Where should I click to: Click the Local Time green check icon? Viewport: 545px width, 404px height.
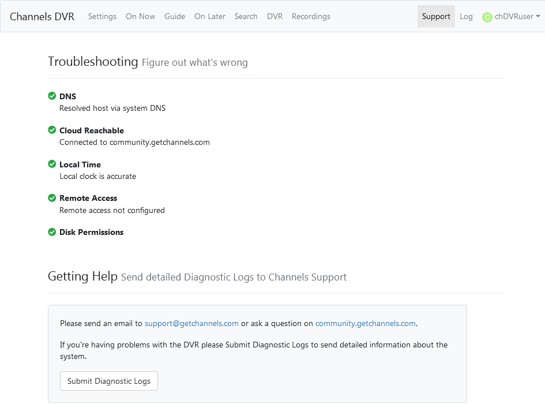(x=52, y=164)
